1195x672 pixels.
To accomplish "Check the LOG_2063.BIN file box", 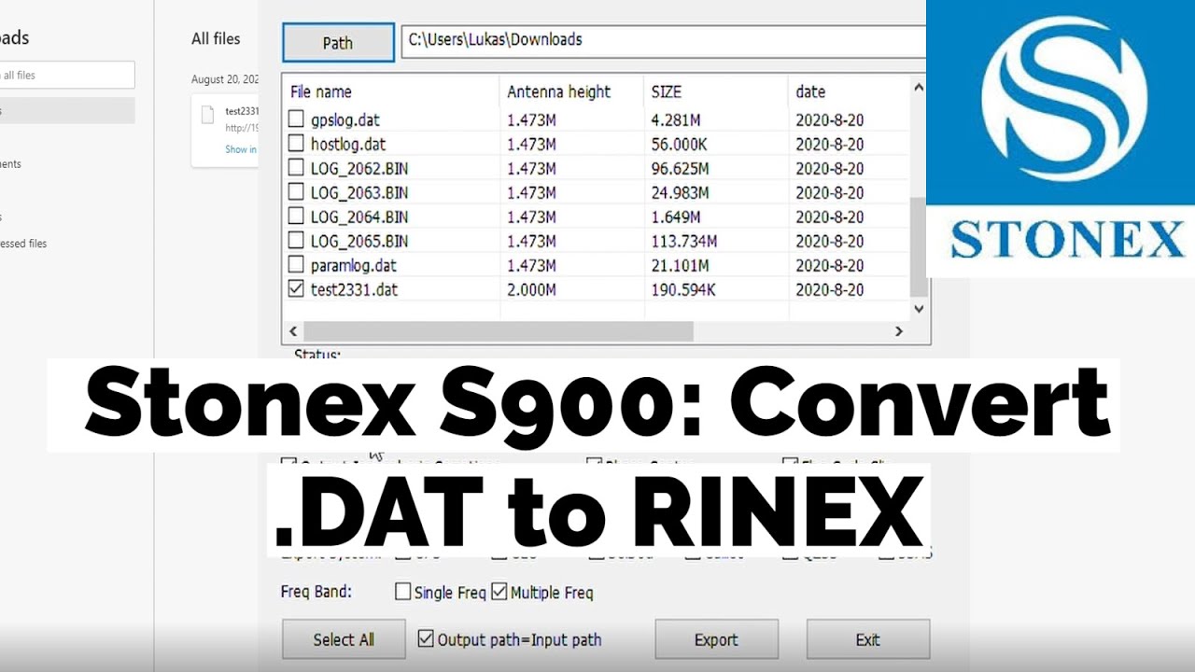I will click(296, 192).
